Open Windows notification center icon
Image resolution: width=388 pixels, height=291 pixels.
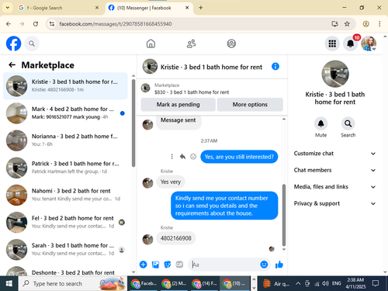click(376, 283)
